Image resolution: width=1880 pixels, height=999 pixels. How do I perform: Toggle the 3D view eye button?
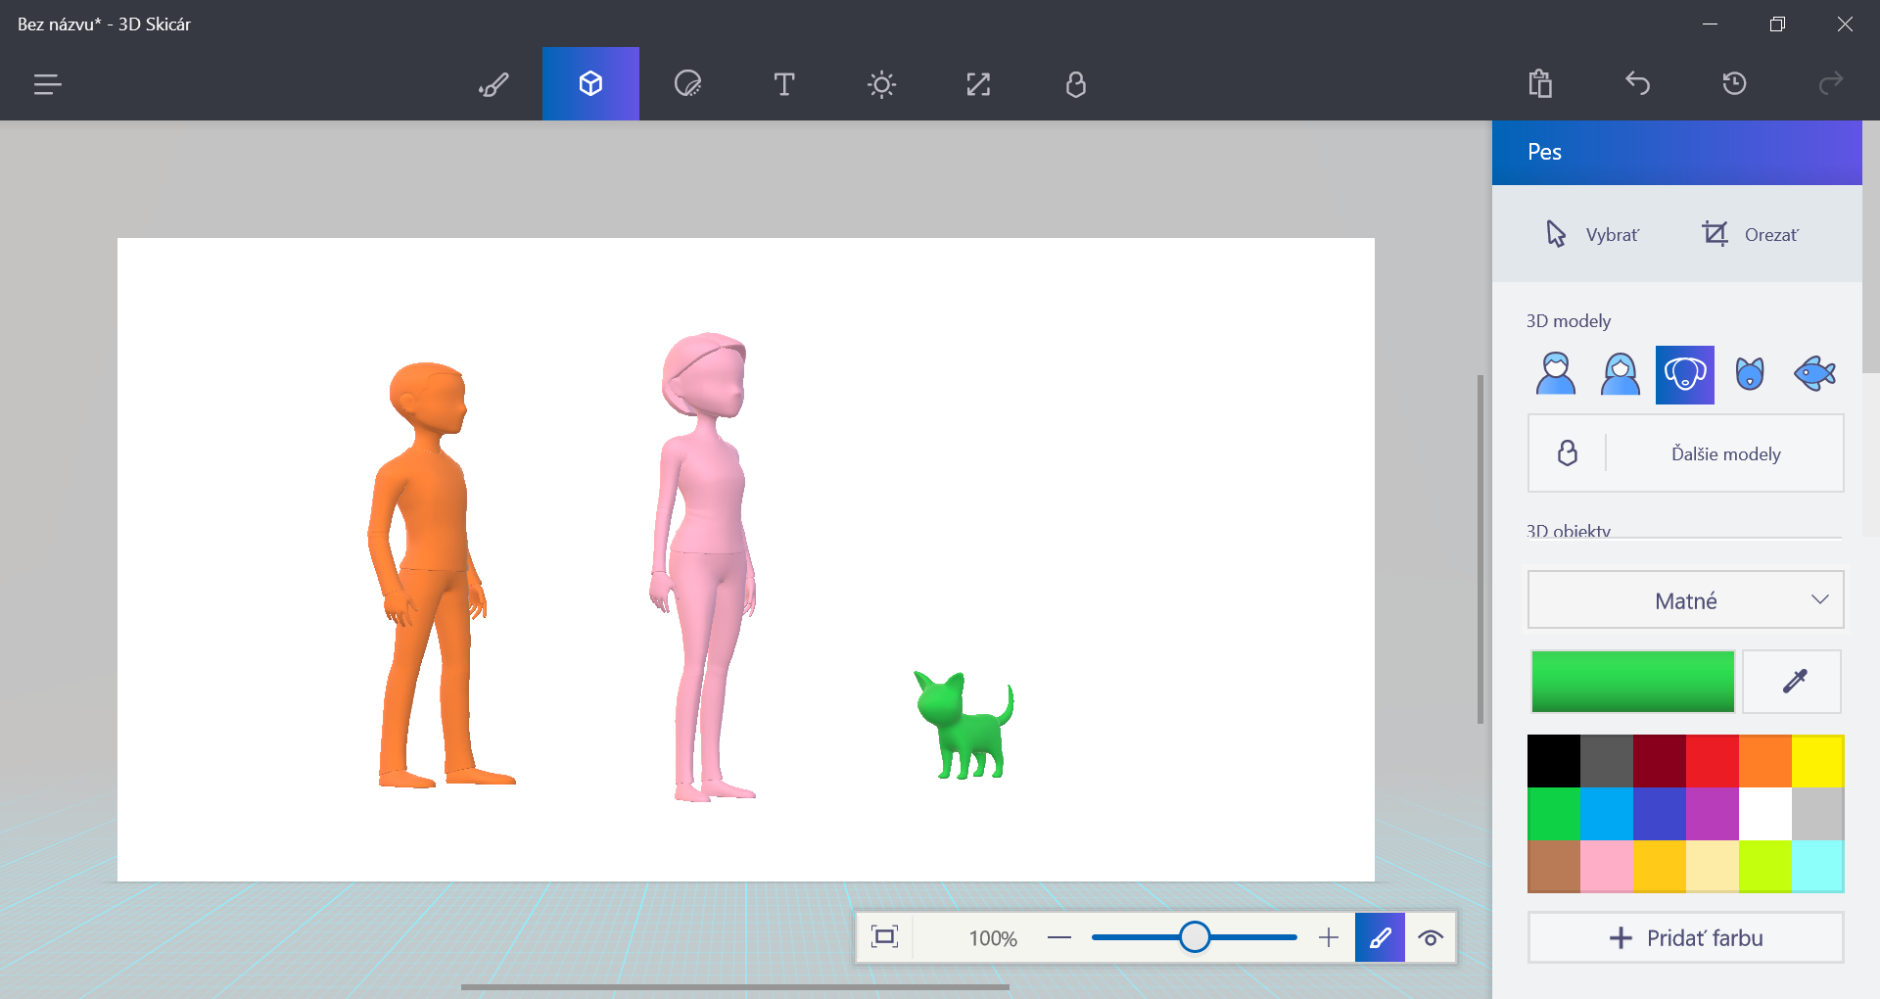pyautogui.click(x=1431, y=938)
